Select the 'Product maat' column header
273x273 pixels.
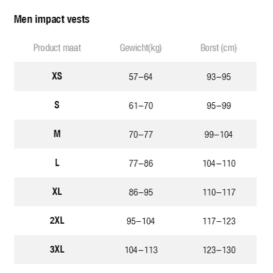(57, 48)
